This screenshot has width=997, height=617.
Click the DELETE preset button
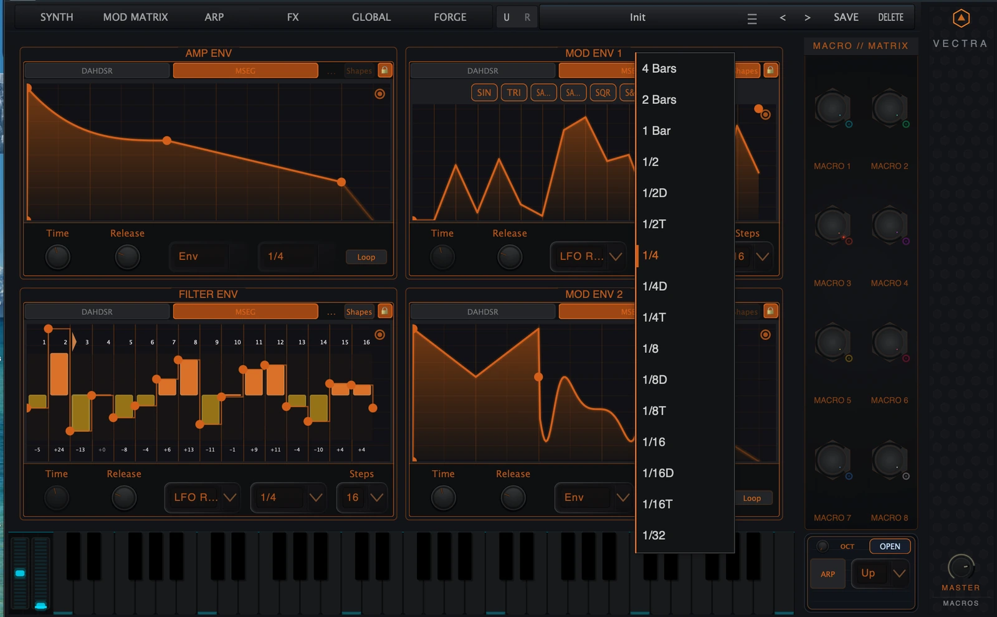890,17
